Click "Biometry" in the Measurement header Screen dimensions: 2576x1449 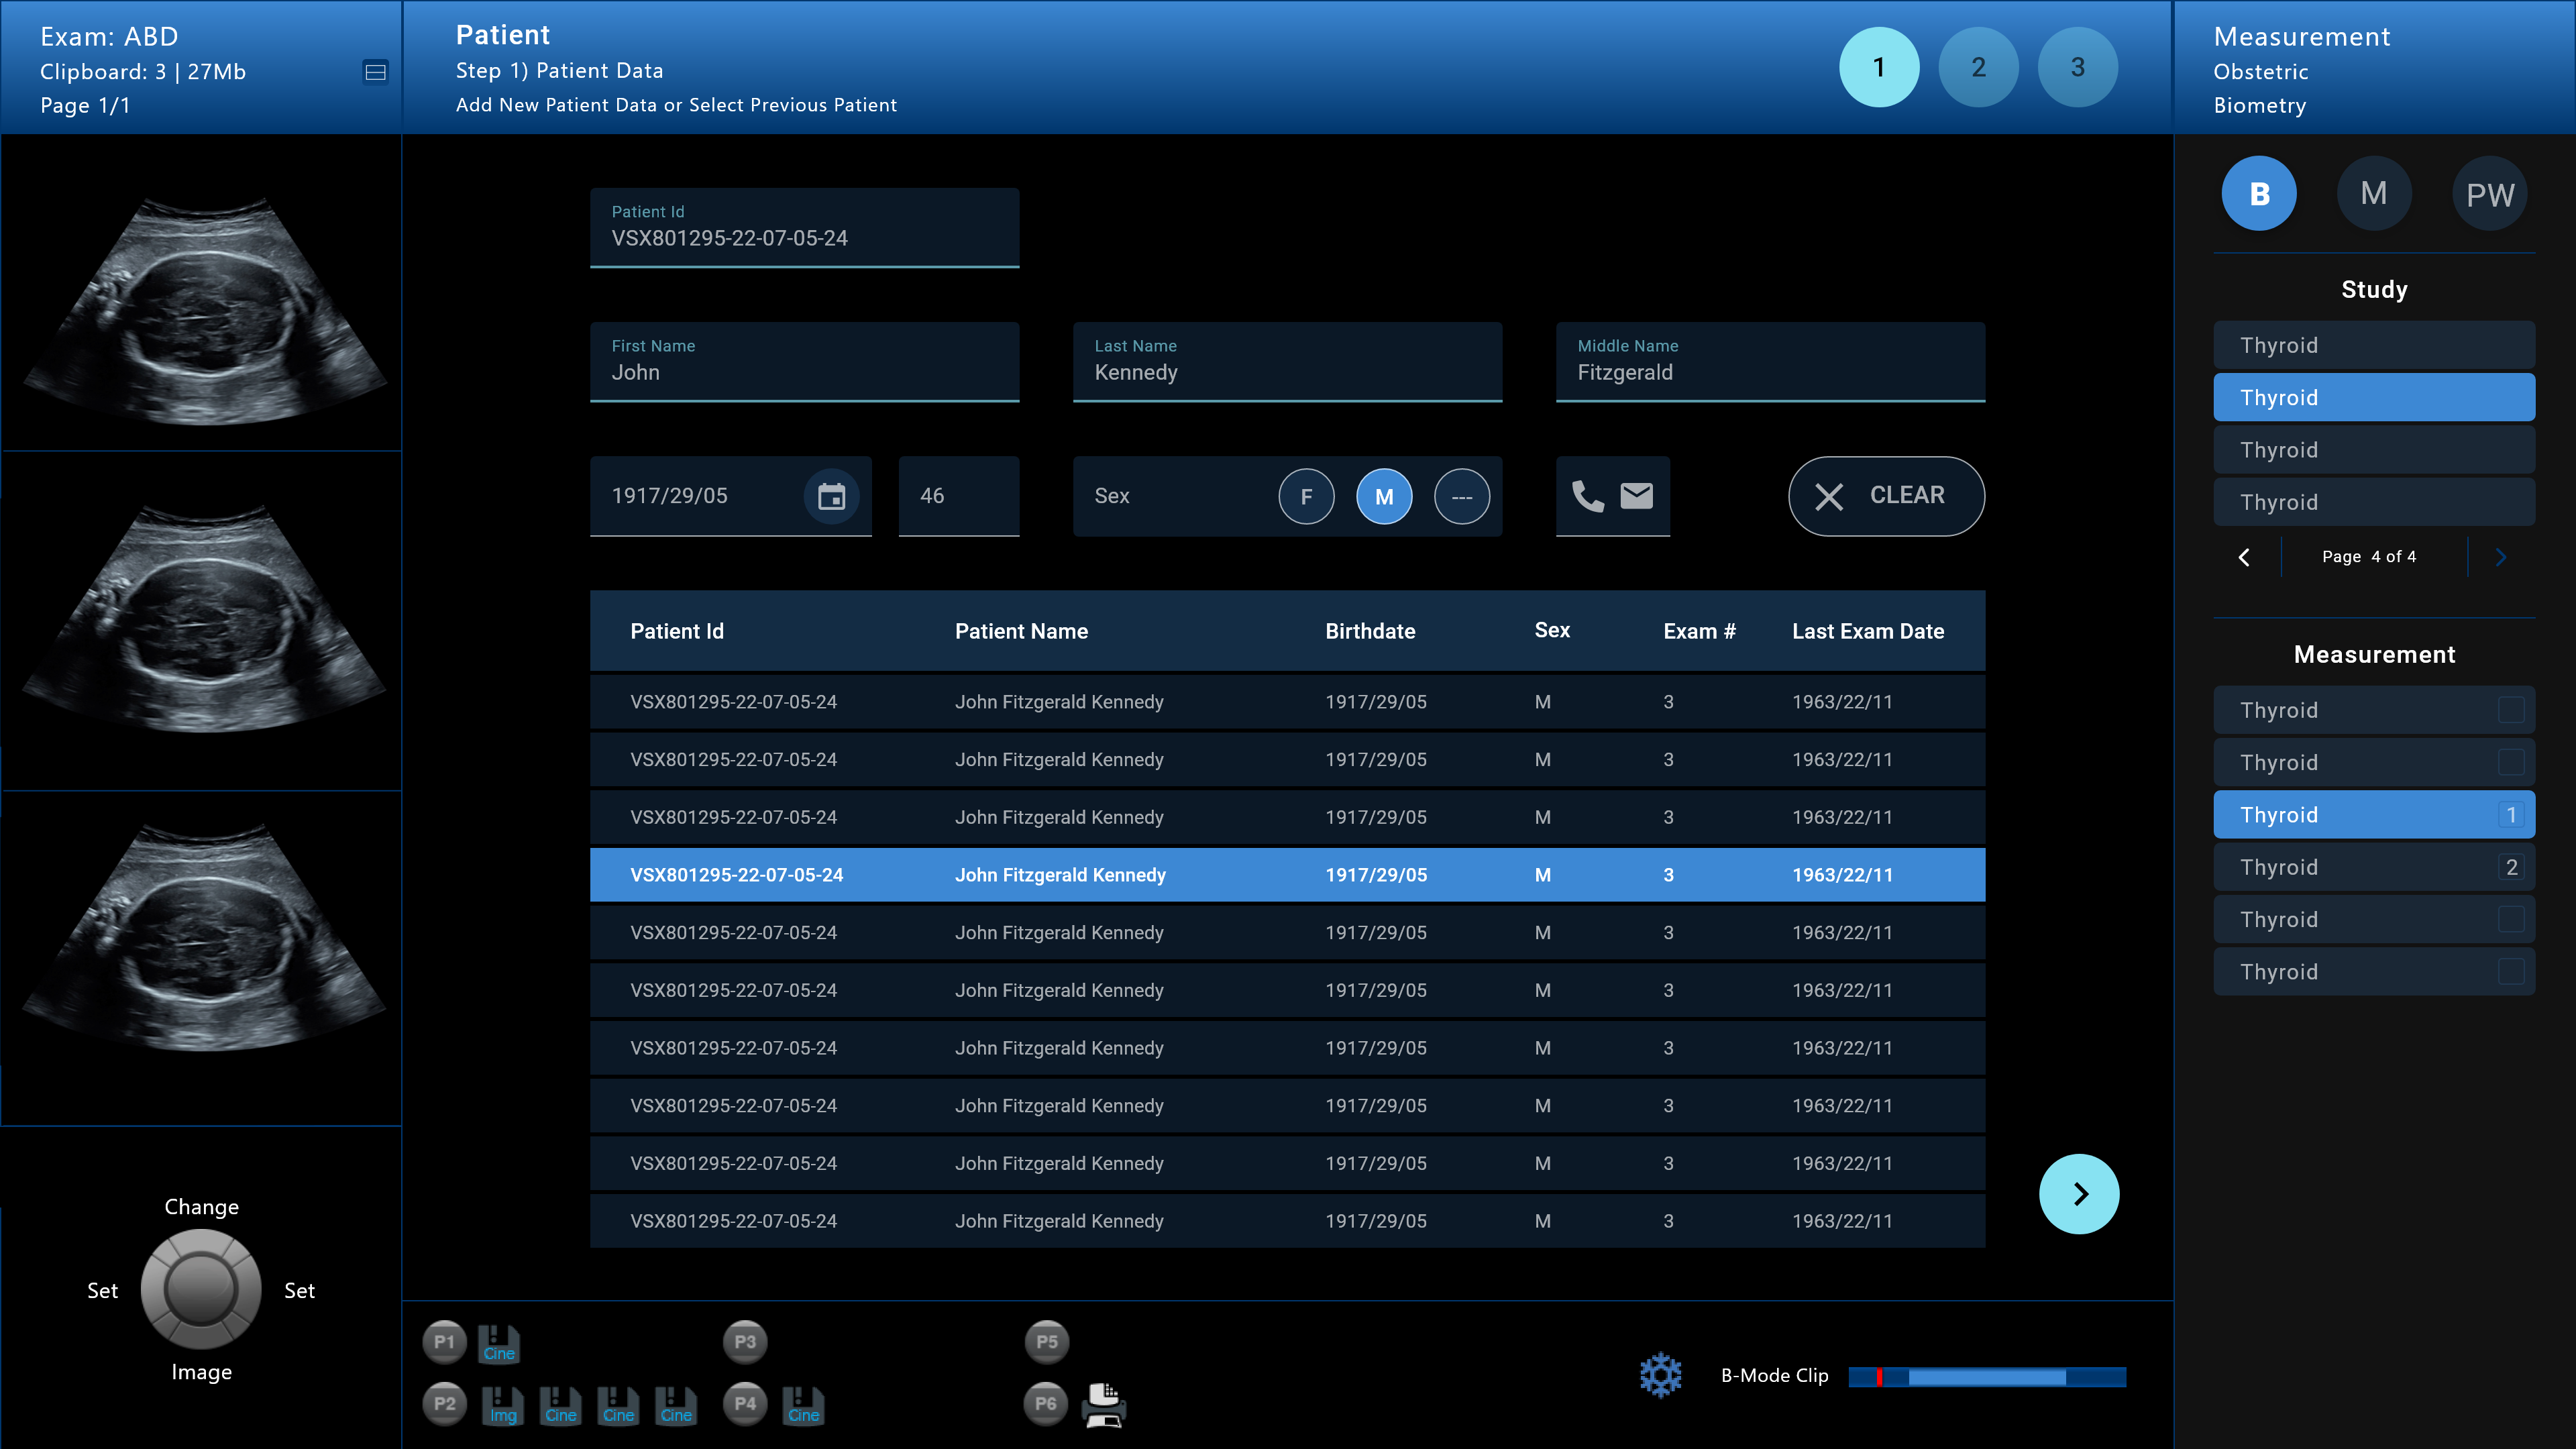(x=2259, y=106)
